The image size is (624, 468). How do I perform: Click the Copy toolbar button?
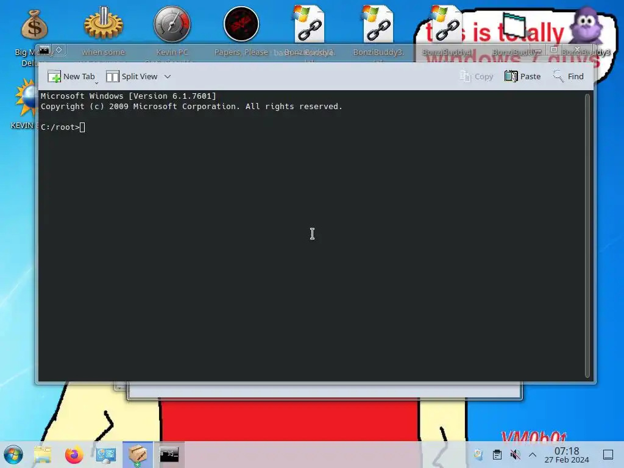coord(477,76)
